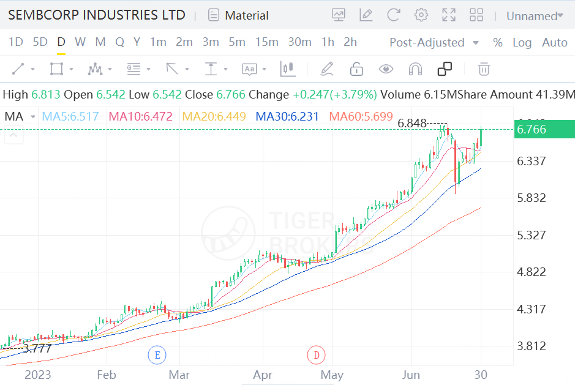Image resolution: width=575 pixels, height=385 pixels.
Task: Expand the Post-Adjusted dropdown
Action: point(434,42)
